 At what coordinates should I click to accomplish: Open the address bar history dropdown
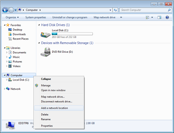[110, 10]
